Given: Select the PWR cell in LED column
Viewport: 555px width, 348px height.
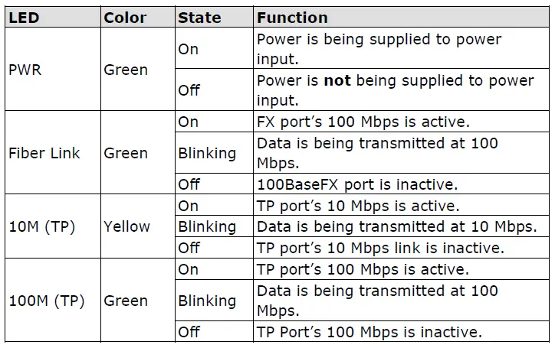Looking at the screenshot, I should (25, 70).
